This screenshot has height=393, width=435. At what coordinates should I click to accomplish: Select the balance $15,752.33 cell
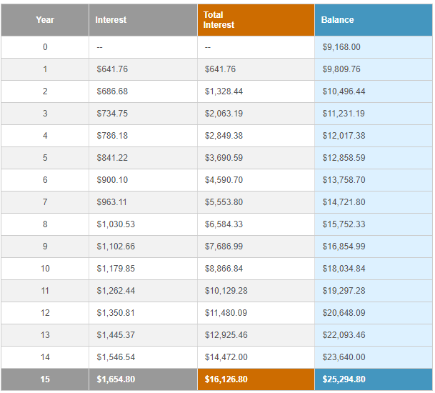[344, 224]
